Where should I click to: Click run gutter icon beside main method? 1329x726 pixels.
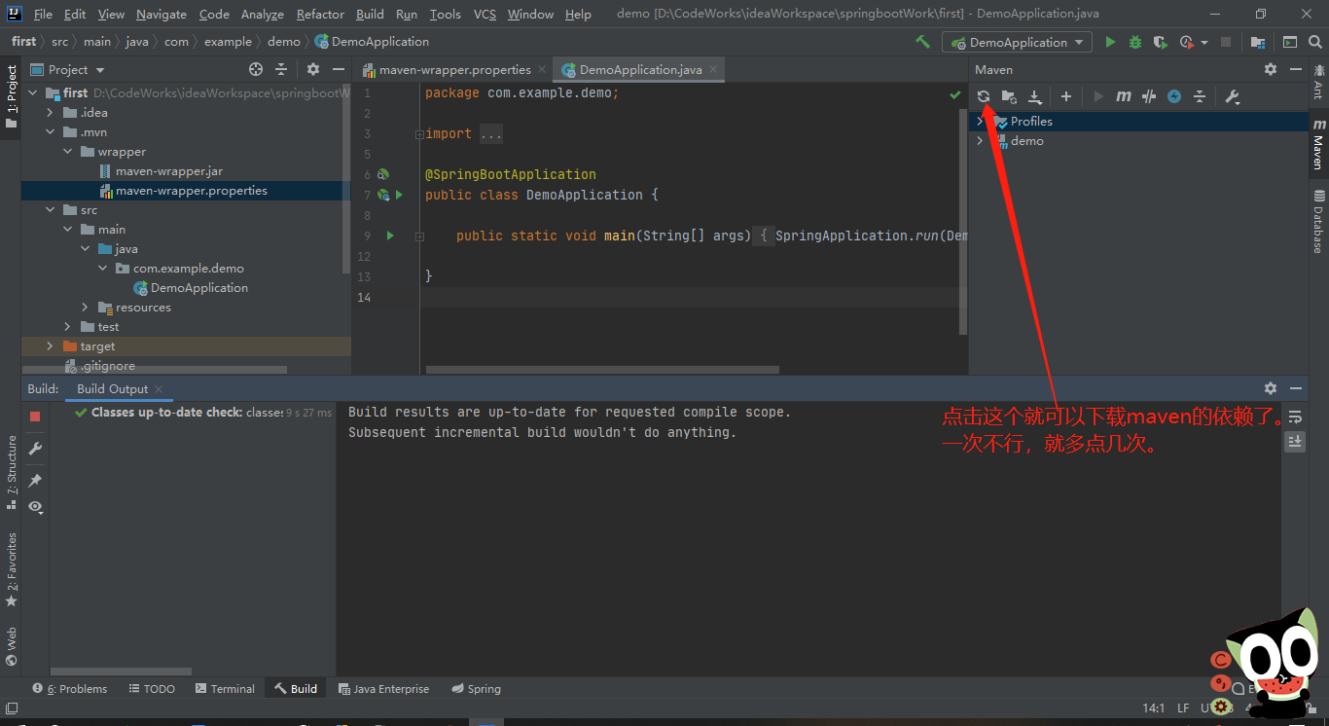pos(390,236)
